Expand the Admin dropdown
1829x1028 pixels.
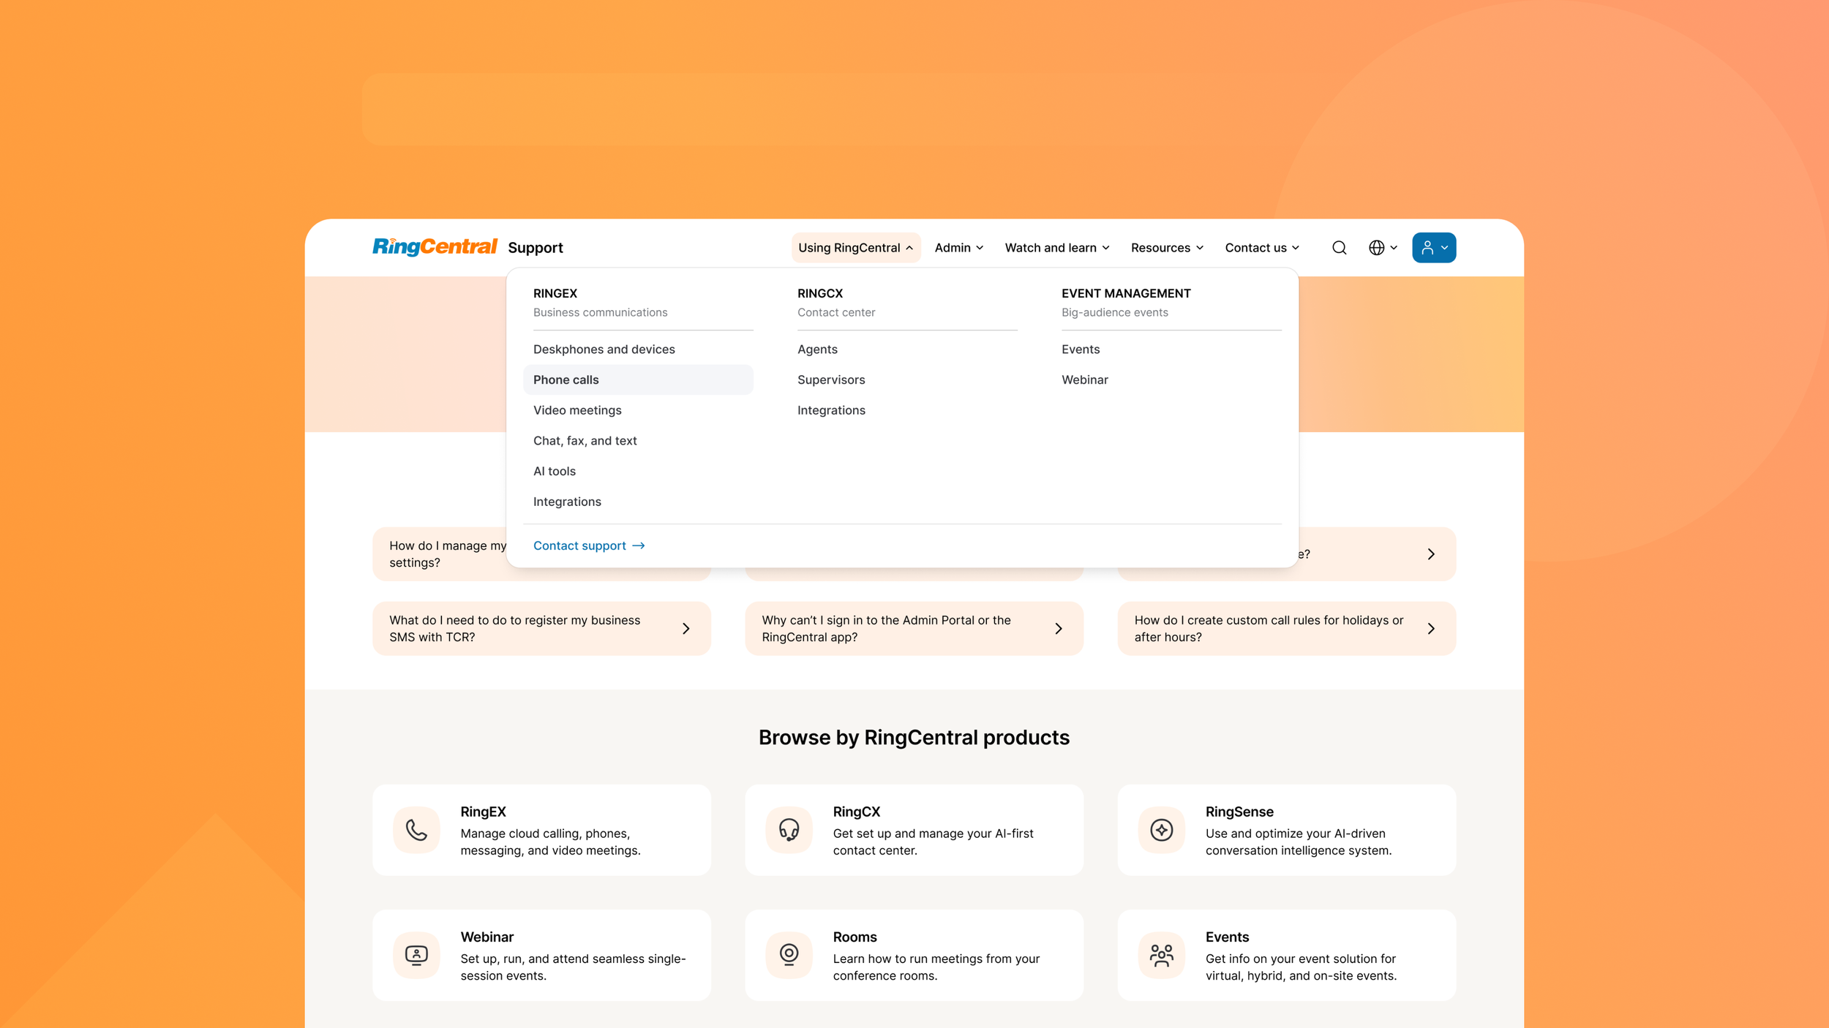point(958,247)
